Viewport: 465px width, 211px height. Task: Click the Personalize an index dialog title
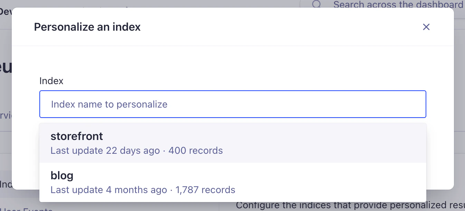(x=87, y=27)
